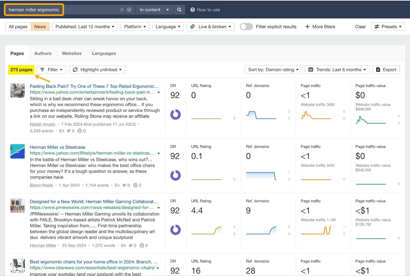Select the All pages toggle option

(x=18, y=27)
